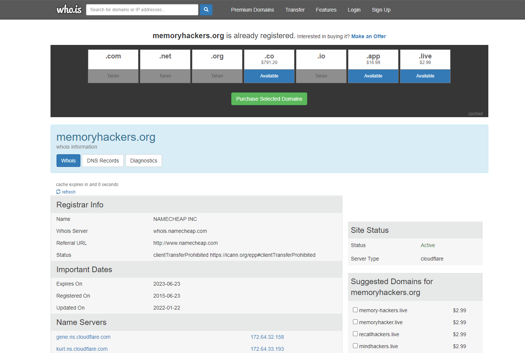Click the $2.99 price beside memory-hackers.live
Image resolution: width=525 pixels, height=353 pixels.
[x=460, y=310]
